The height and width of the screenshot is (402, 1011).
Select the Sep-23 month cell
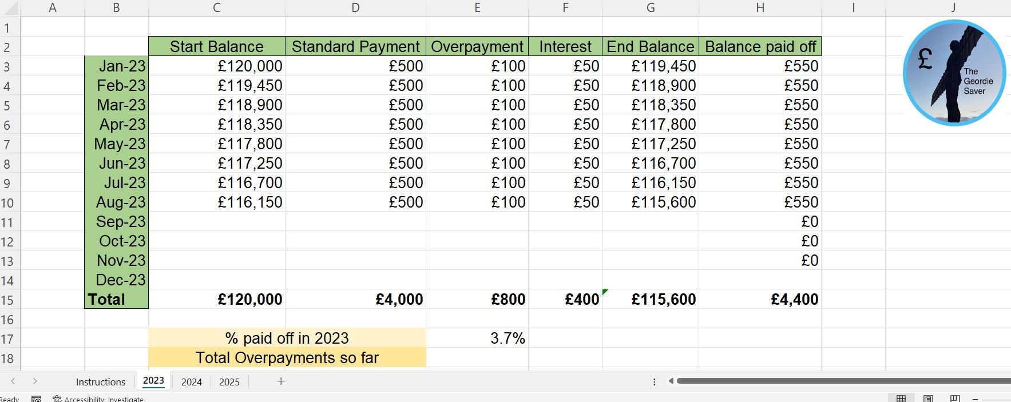(116, 221)
